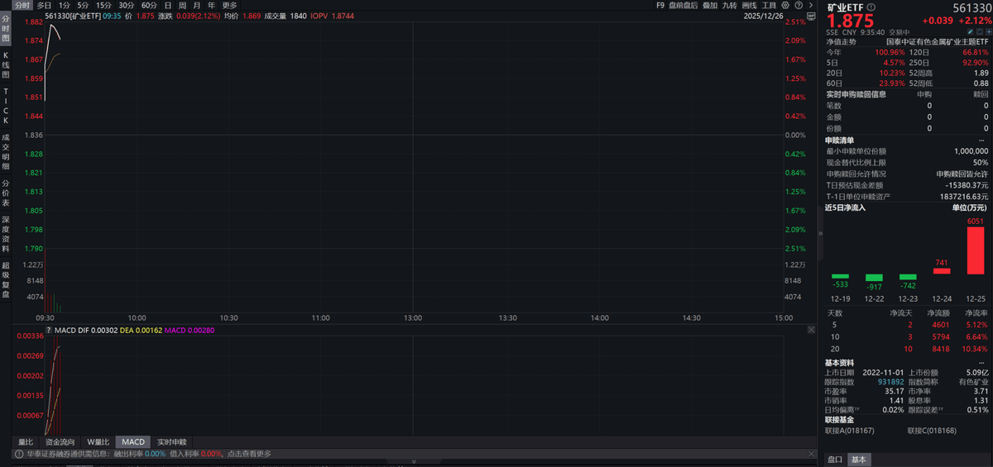Switch to the 盘口 panel tab
The width and height of the screenshot is (993, 467).
836,460
